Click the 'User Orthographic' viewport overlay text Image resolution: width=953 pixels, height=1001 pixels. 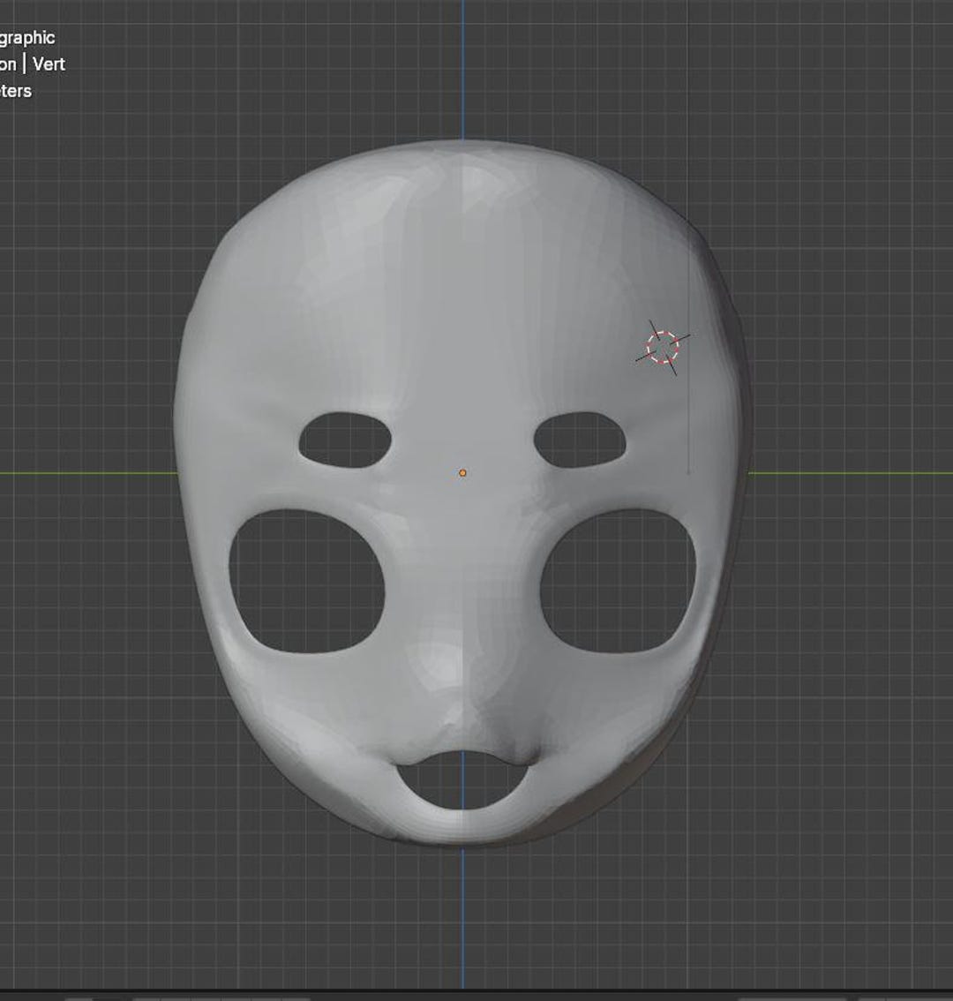[26, 38]
